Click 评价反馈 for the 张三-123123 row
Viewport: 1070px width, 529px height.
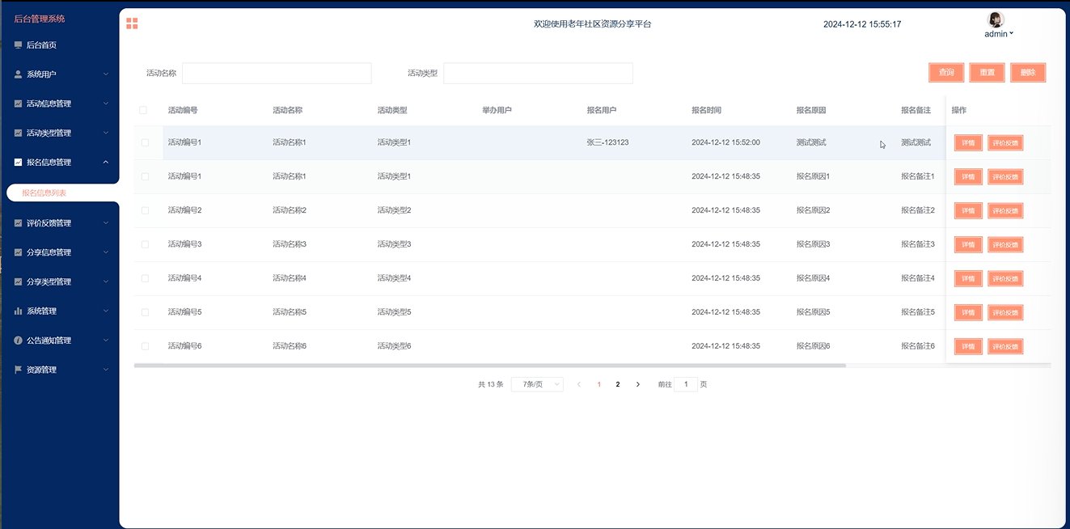pos(1005,143)
